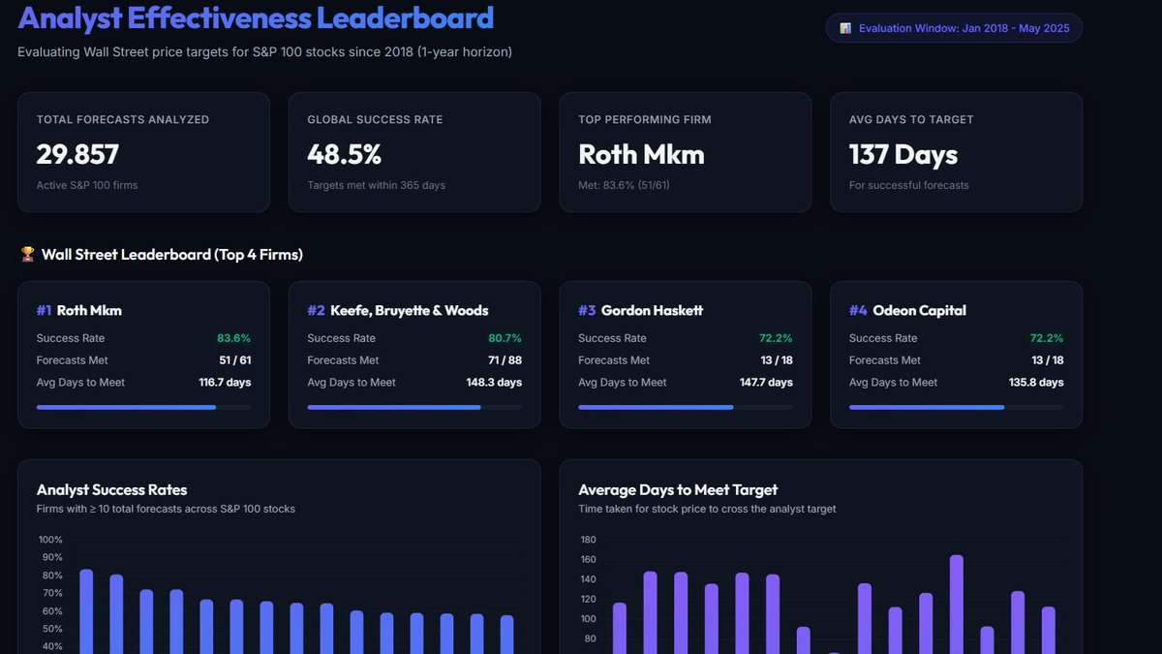
Task: Open the #3 Gordon Haskett card
Action: point(686,355)
